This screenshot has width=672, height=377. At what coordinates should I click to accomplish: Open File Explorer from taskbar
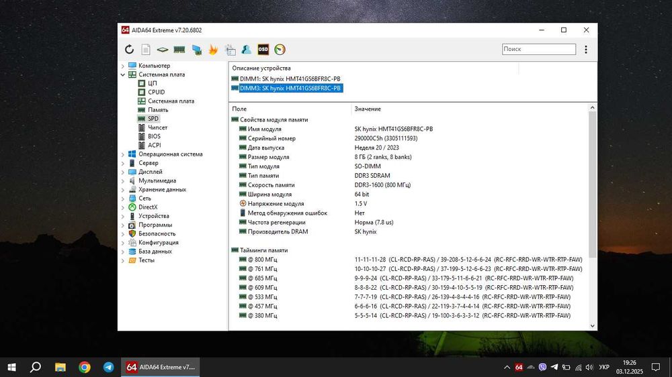60,367
